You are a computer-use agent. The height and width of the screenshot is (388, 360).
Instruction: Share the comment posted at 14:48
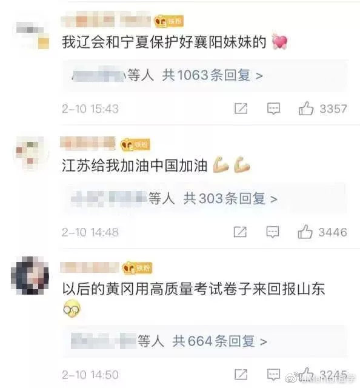[x=240, y=232]
